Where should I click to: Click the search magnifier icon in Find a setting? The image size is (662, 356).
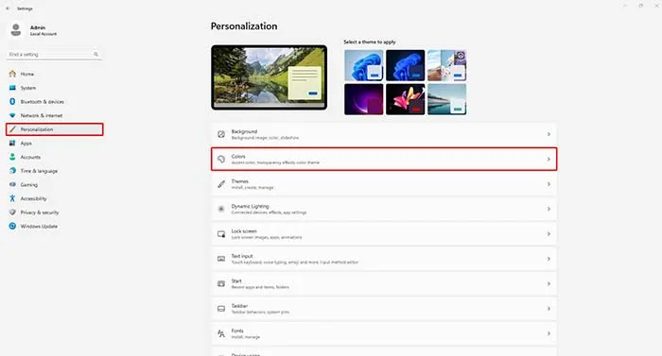96,54
